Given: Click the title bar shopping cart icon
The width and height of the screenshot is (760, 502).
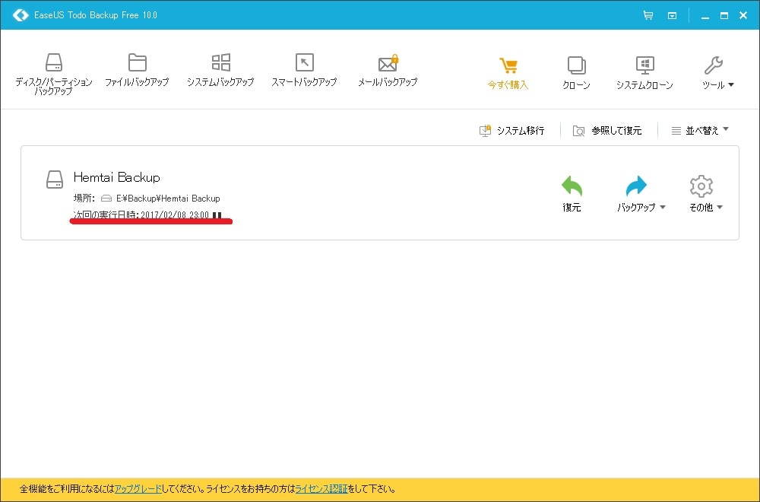Looking at the screenshot, I should pyautogui.click(x=648, y=15).
